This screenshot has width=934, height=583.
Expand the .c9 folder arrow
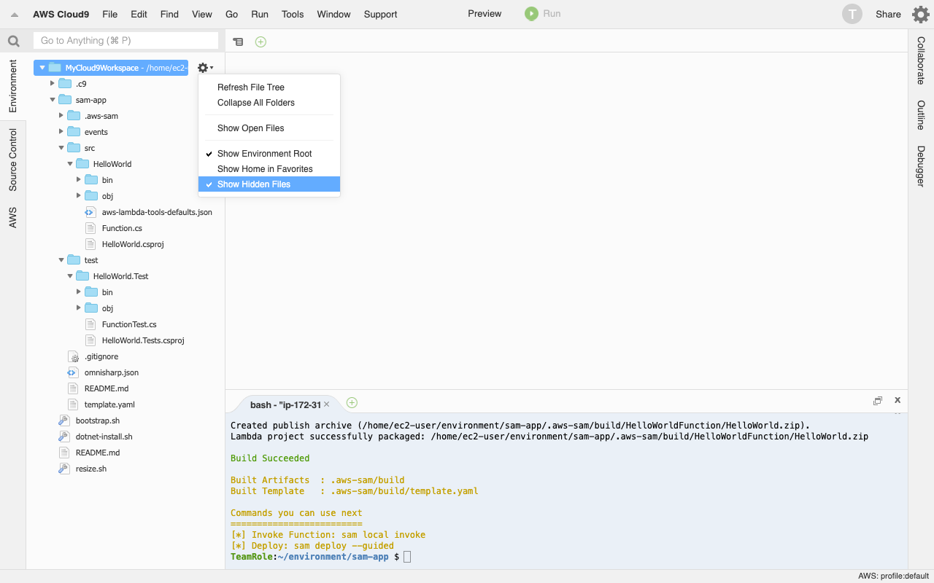click(x=53, y=84)
